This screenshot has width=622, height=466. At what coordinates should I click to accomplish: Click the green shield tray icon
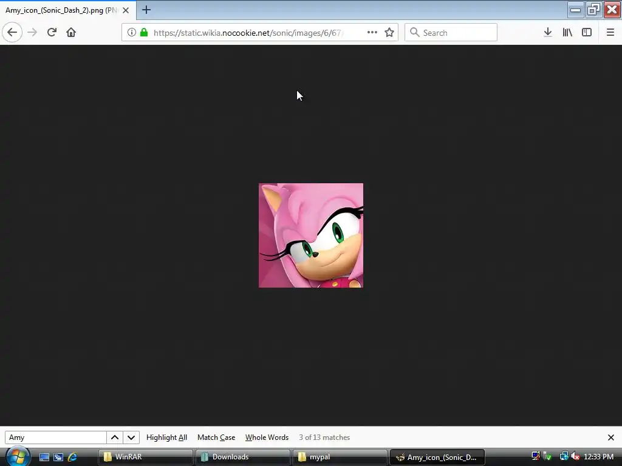(548, 456)
